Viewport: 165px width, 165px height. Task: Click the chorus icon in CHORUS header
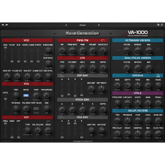coord(158,76)
